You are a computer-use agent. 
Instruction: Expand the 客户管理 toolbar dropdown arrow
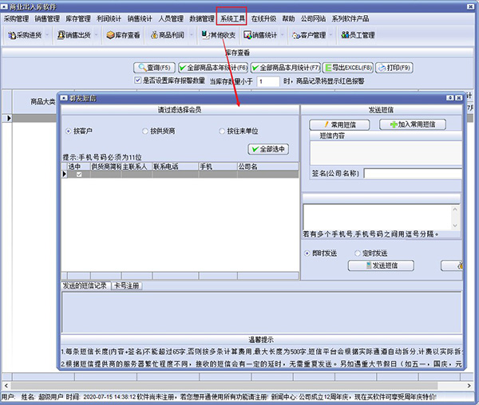click(329, 36)
